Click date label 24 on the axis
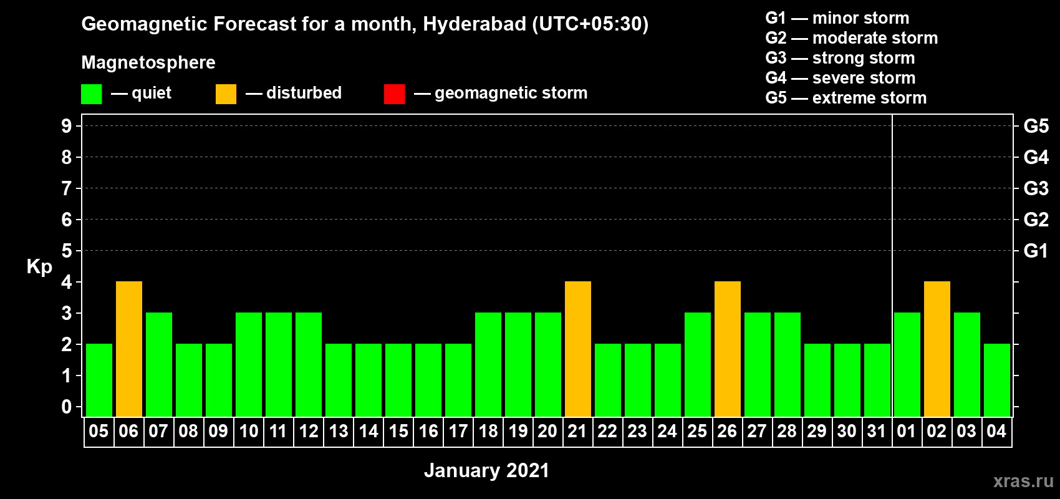1060x499 pixels. tap(667, 431)
